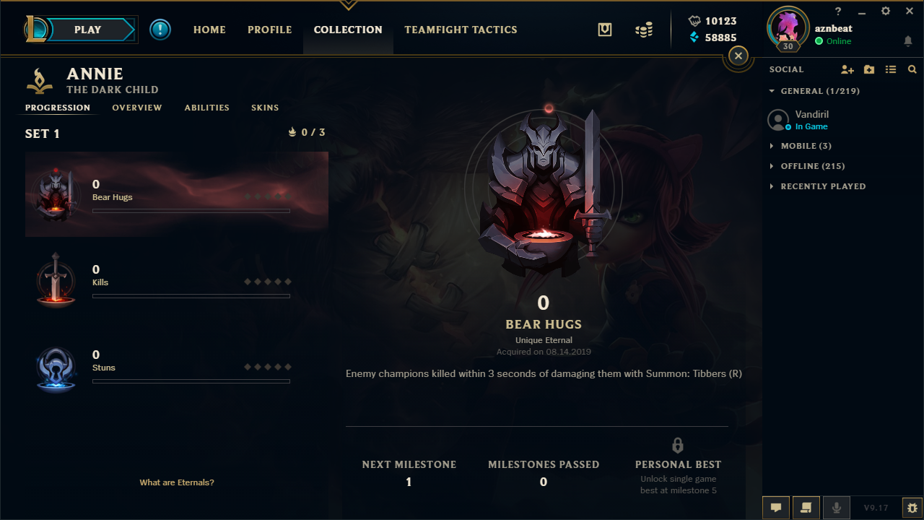Click the bug report icon
The height and width of the screenshot is (520, 924).
pyautogui.click(x=912, y=508)
